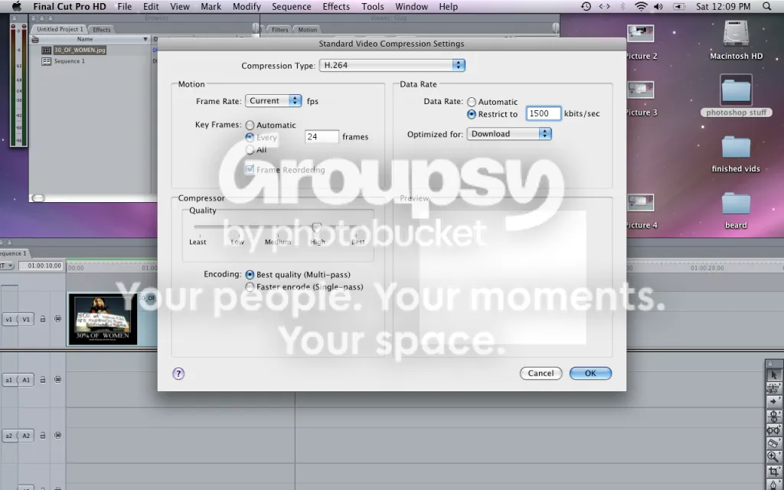Select the Restrict to data rate option

[x=472, y=114]
